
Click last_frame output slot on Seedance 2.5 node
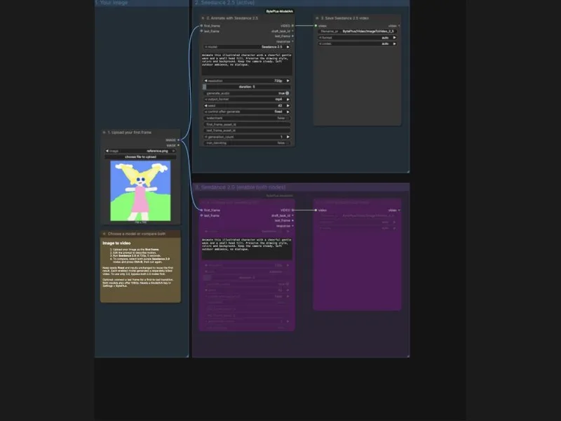click(x=292, y=36)
